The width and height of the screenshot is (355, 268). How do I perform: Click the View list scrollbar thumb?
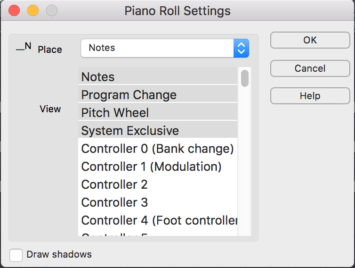click(x=245, y=78)
